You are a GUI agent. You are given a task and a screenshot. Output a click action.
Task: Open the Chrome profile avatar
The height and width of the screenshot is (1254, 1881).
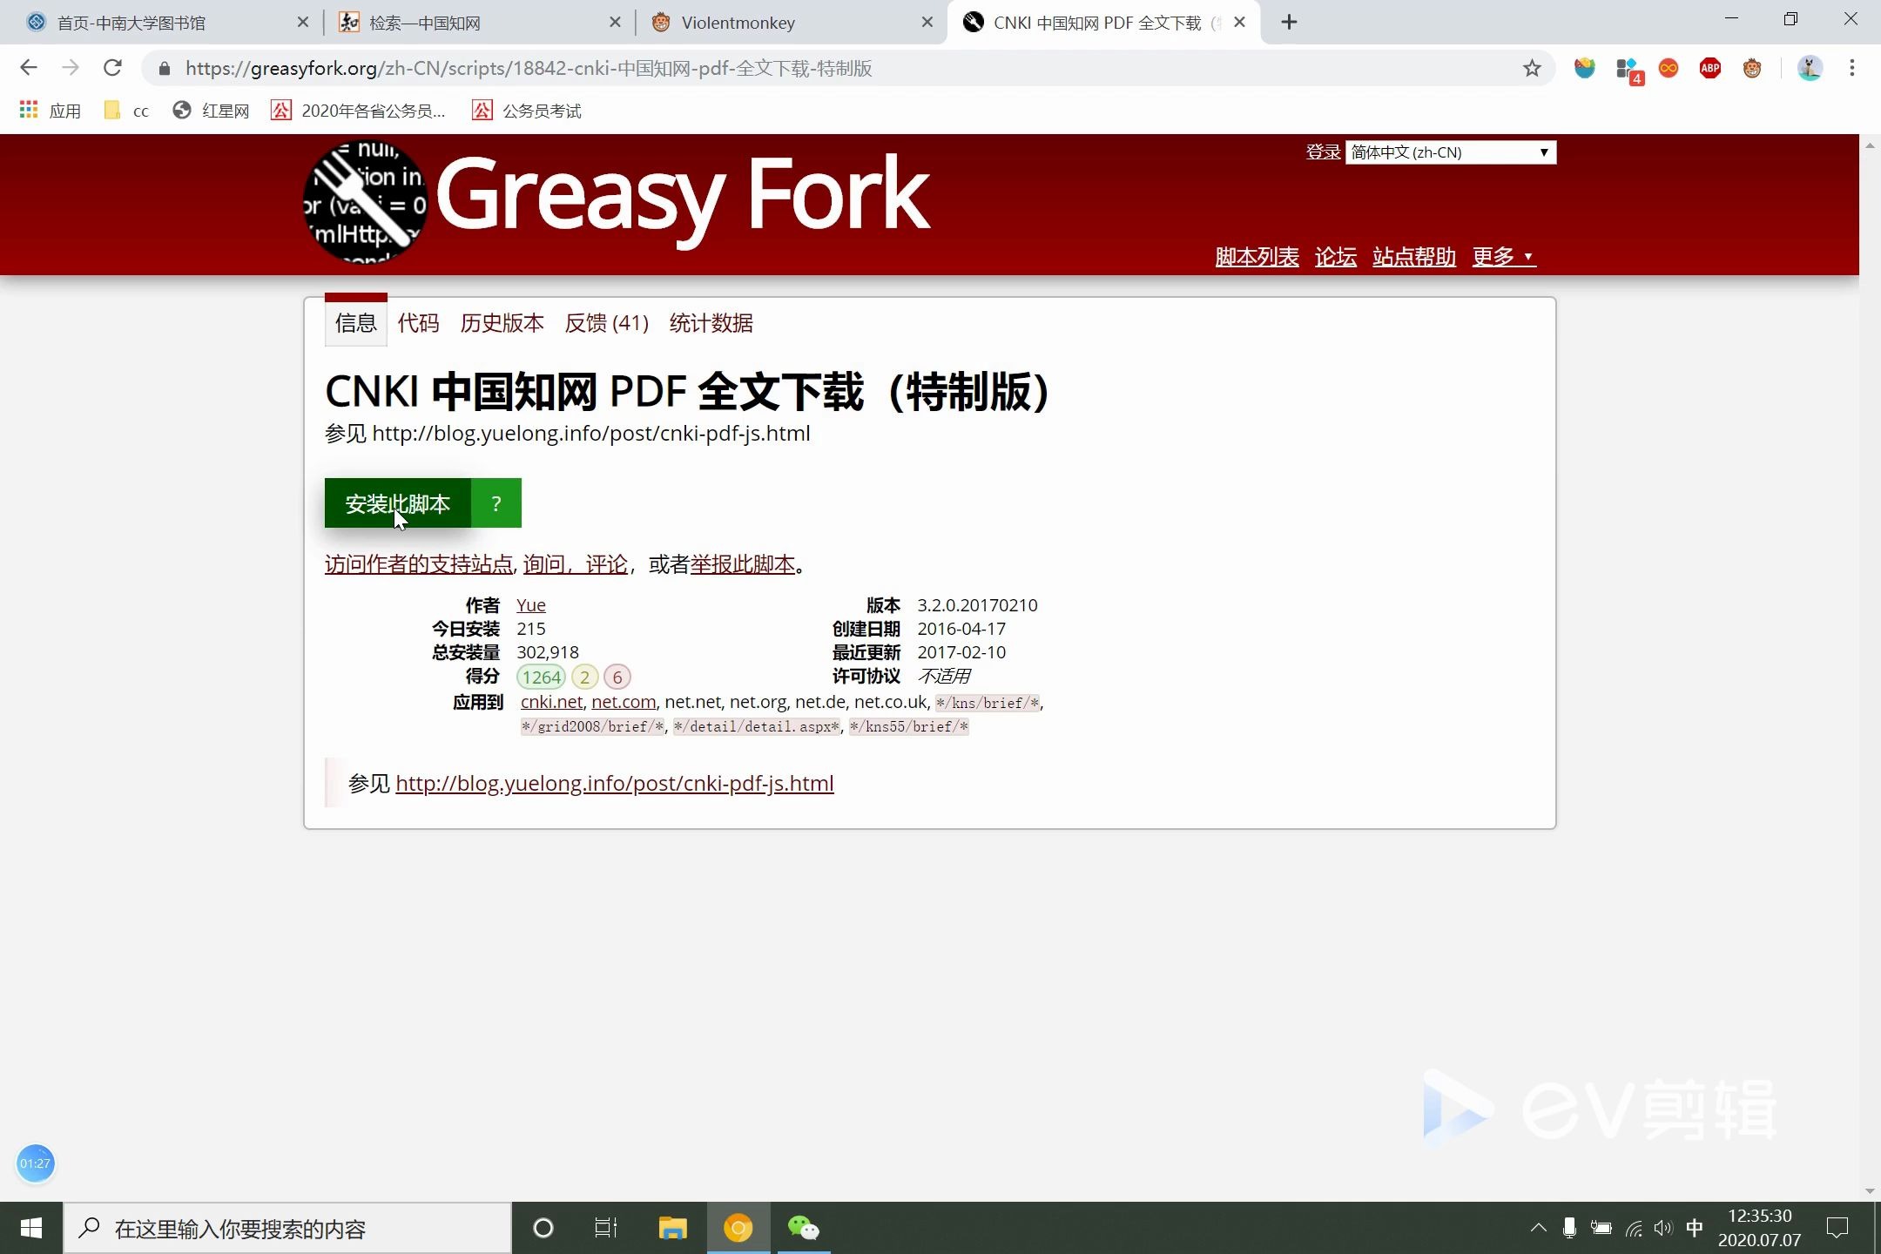1810,68
